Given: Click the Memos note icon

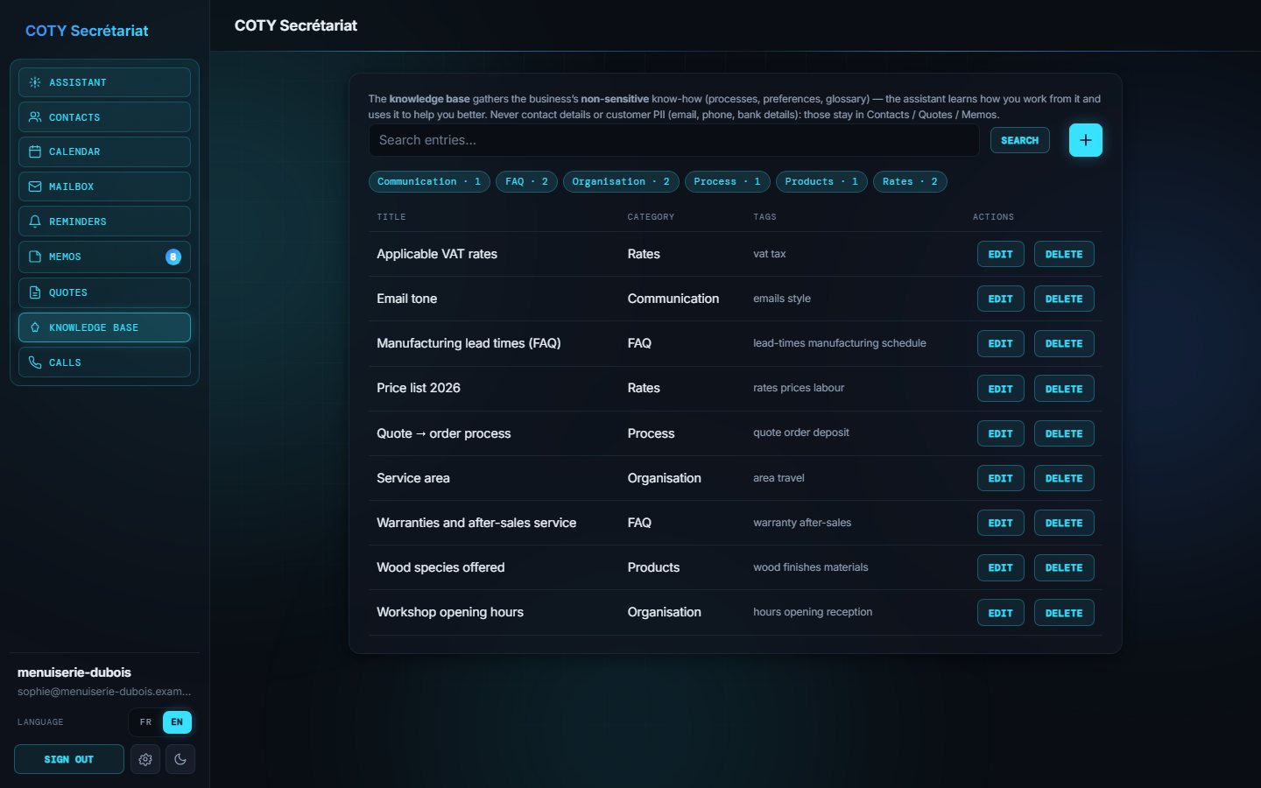Looking at the screenshot, I should [x=35, y=257].
